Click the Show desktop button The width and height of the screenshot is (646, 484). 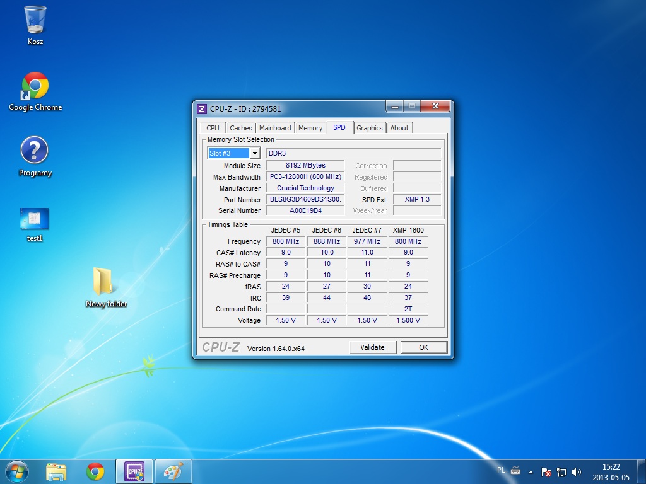642,471
